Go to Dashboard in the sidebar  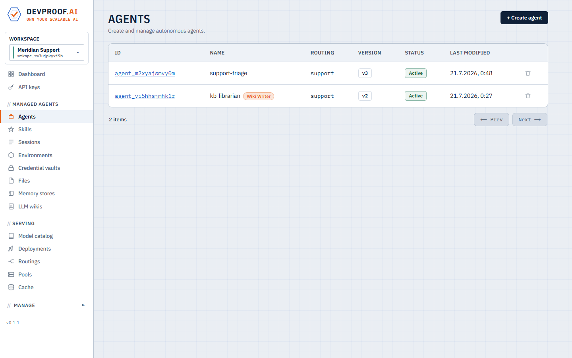click(x=46, y=74)
